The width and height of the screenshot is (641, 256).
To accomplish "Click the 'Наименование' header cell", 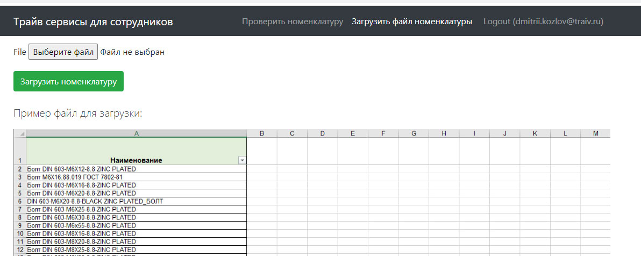I will pyautogui.click(x=136, y=160).
